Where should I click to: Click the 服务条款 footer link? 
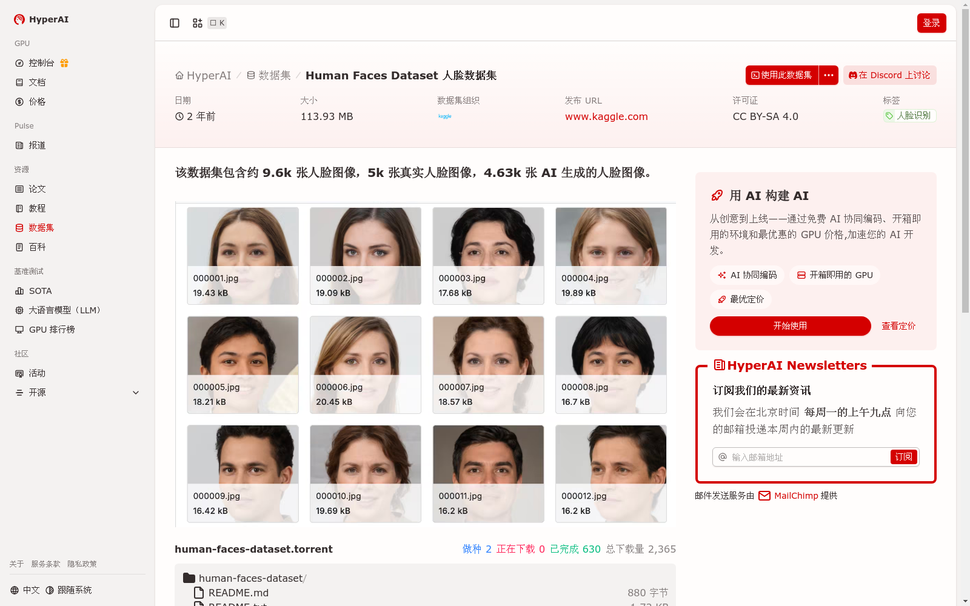pyautogui.click(x=46, y=564)
